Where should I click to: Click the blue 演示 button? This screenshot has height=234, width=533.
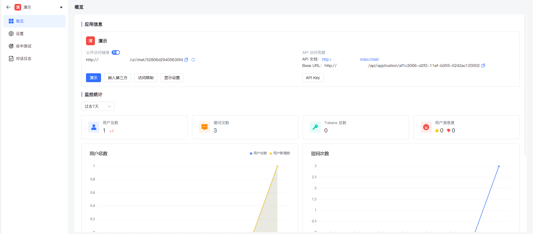pyautogui.click(x=93, y=78)
